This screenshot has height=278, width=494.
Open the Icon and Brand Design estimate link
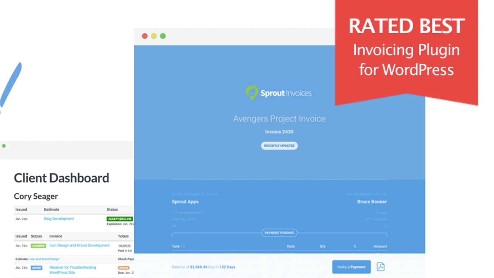coord(44,259)
